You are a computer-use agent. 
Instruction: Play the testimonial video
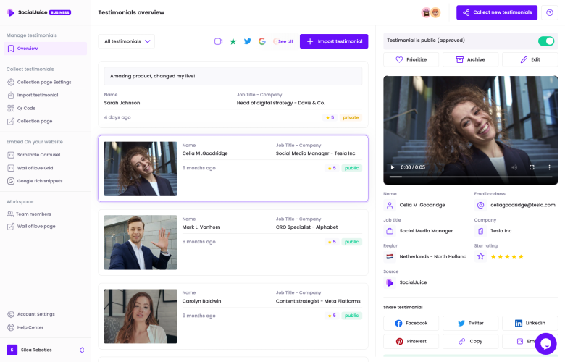pyautogui.click(x=393, y=167)
